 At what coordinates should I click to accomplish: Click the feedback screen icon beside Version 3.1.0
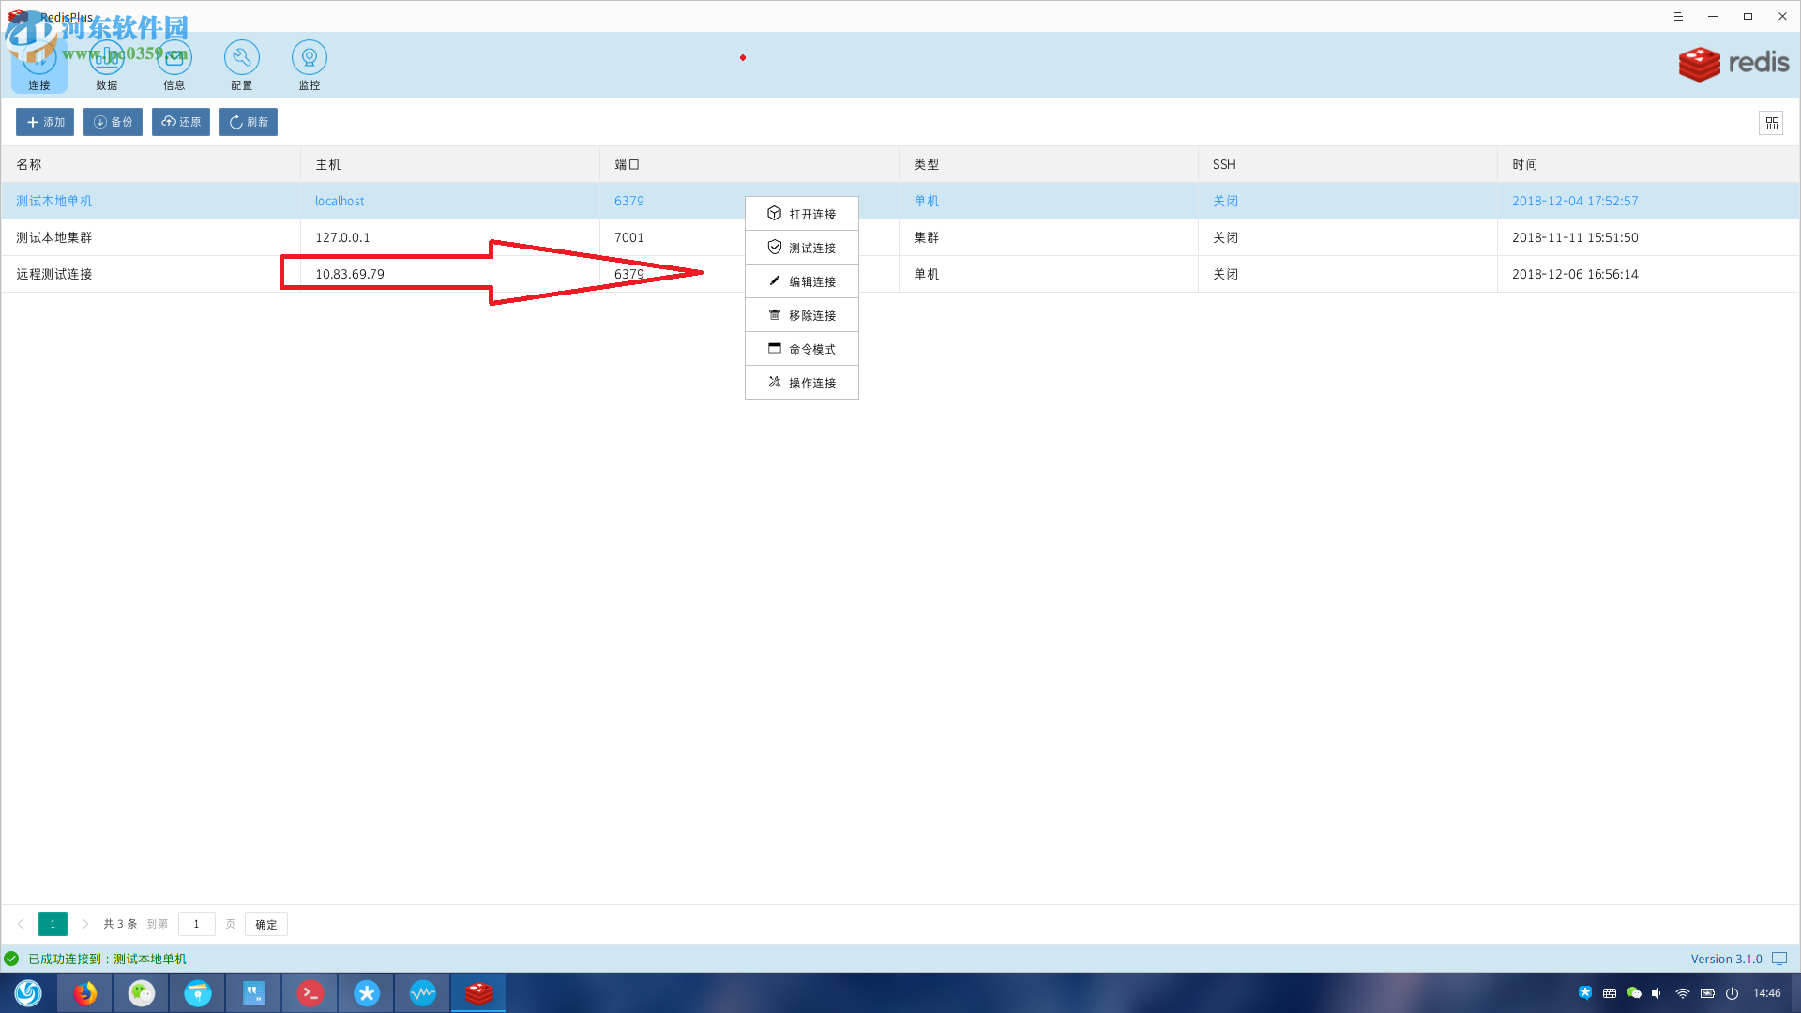(x=1779, y=959)
